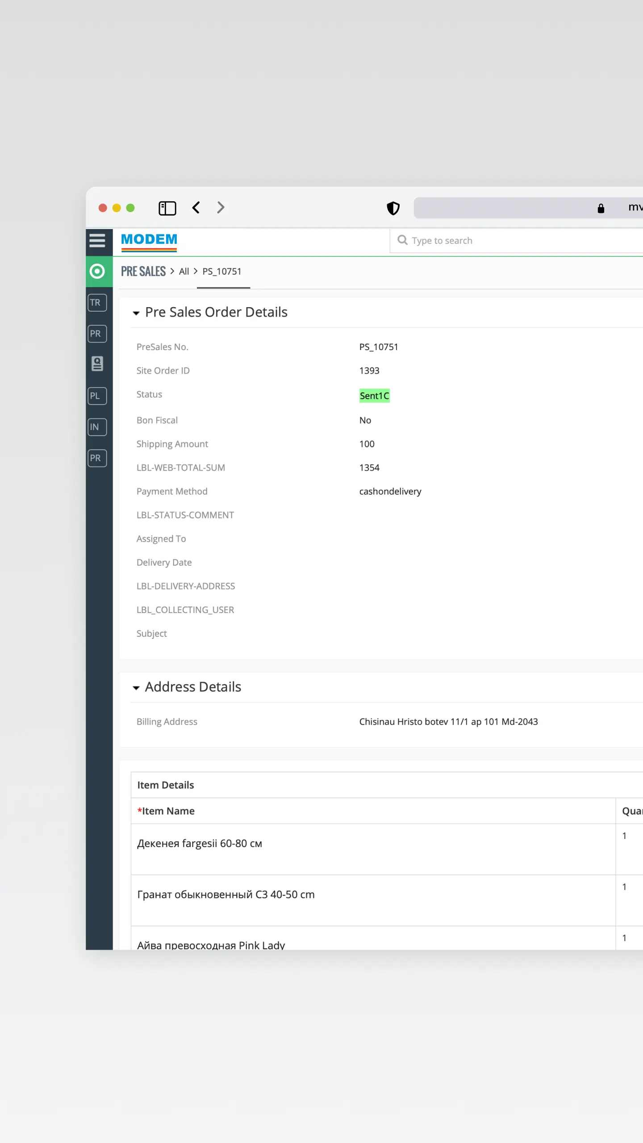This screenshot has width=643, height=1143.
Task: Click the cashondelivery payment method value
Action: [390, 491]
